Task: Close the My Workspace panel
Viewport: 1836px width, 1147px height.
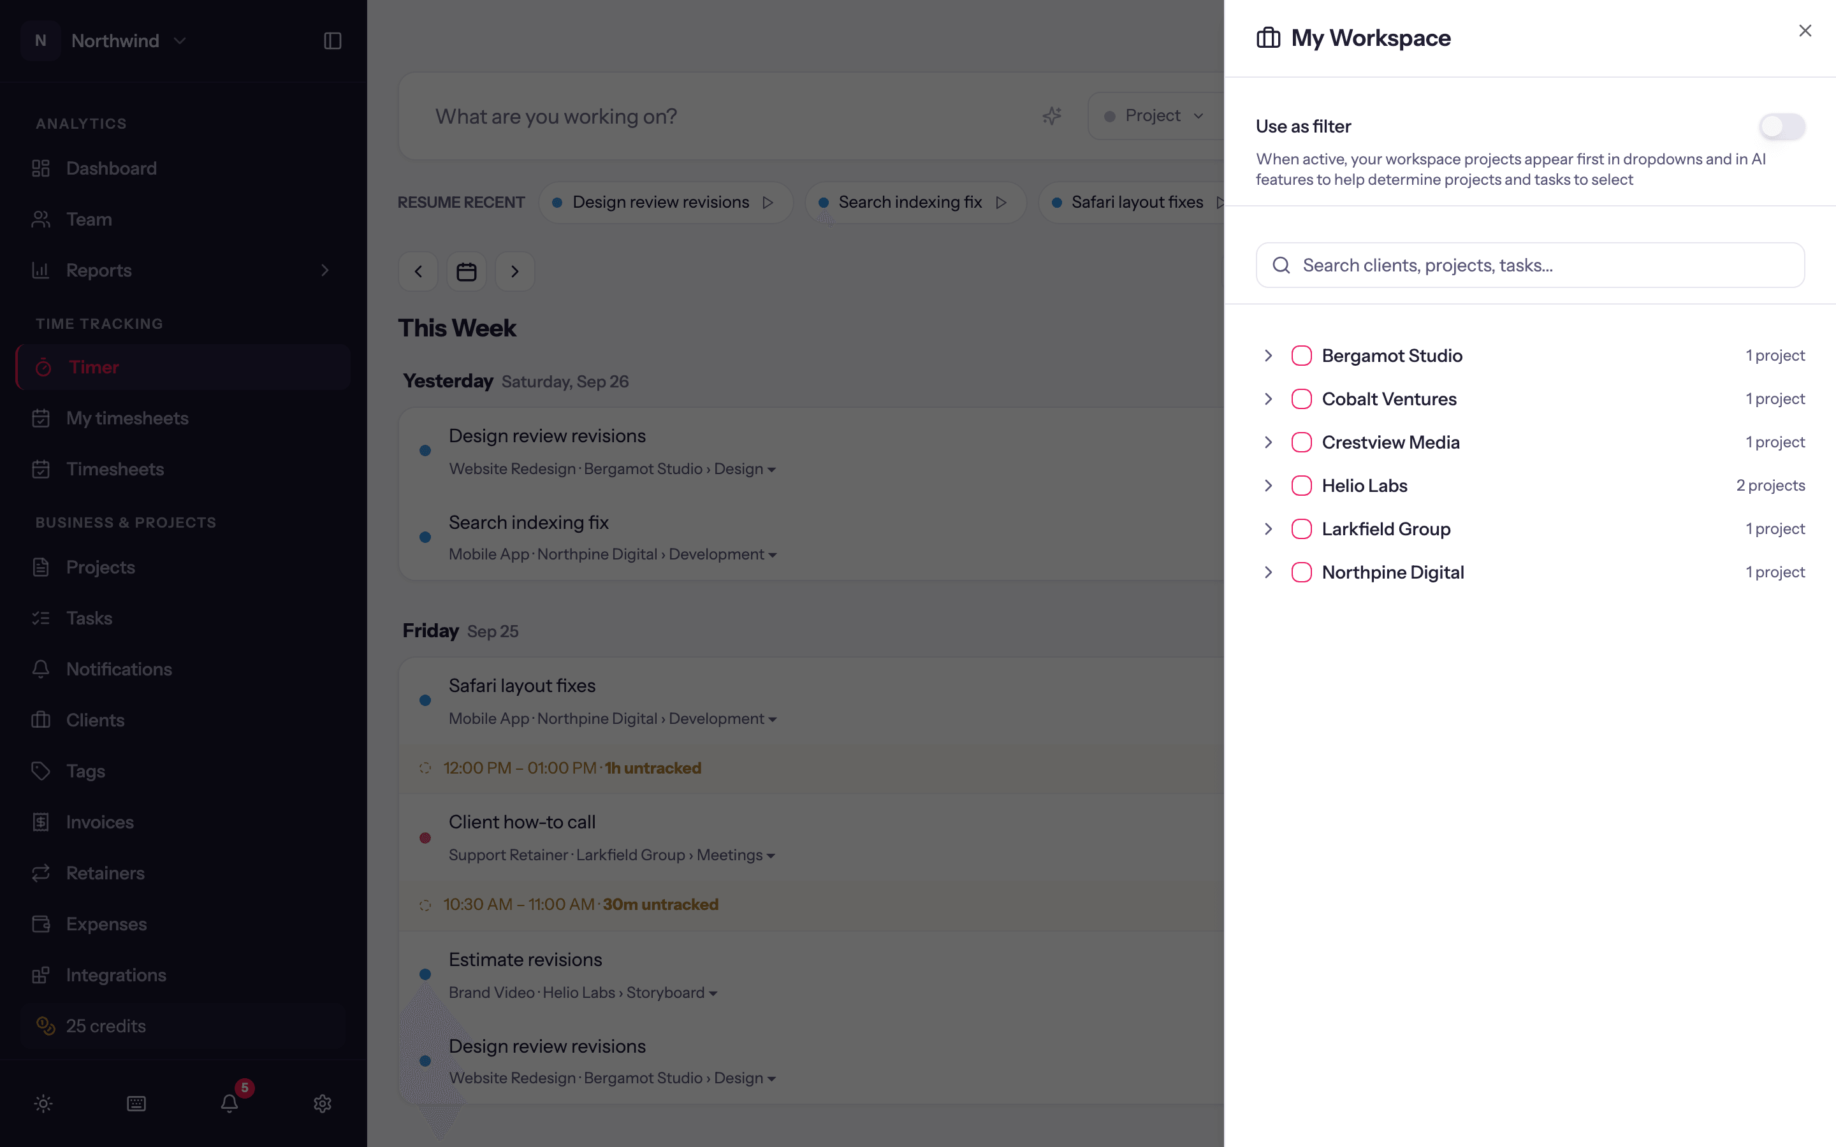Action: 1805,31
